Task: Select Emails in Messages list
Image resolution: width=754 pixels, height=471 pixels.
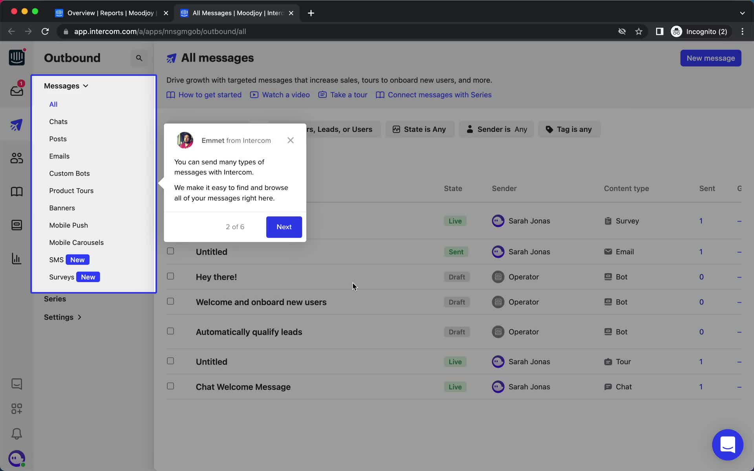Action: pyautogui.click(x=59, y=156)
